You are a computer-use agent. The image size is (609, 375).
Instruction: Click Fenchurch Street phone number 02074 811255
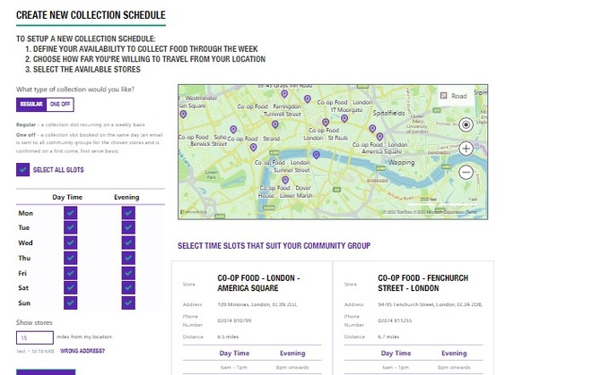pyautogui.click(x=395, y=320)
